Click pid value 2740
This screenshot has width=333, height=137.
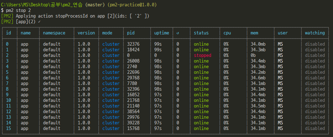tap(132, 67)
